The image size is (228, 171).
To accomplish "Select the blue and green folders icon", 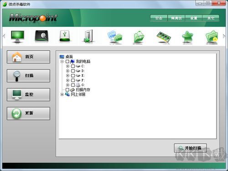I will tap(114, 37).
